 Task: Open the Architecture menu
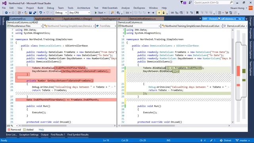(84, 8)
